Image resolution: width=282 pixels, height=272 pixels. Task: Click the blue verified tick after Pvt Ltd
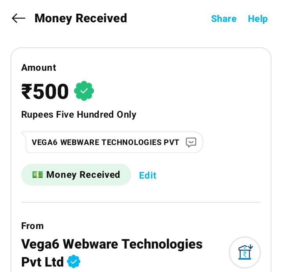74,261
